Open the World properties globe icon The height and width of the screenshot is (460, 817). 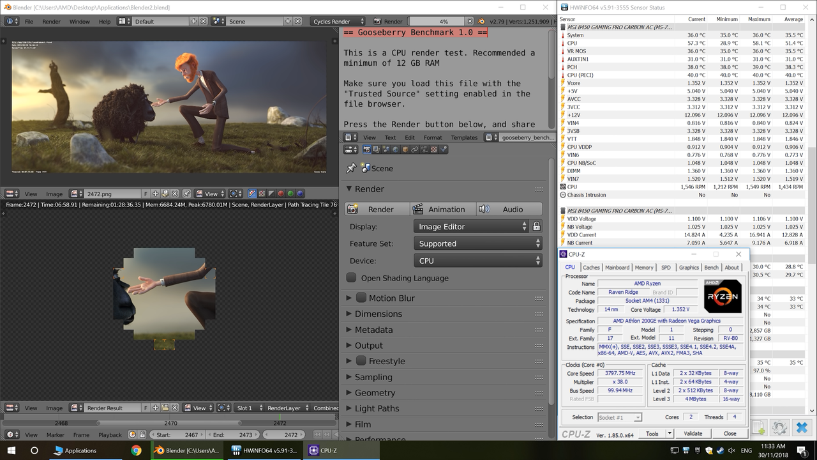396,149
